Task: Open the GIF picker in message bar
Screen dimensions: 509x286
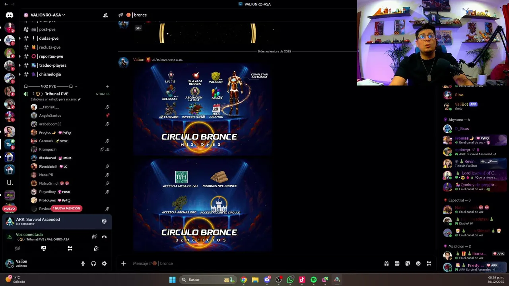Action: pyautogui.click(x=397, y=263)
